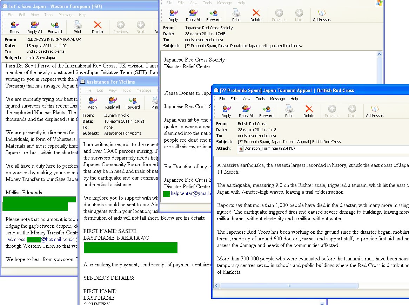409x305 pixels.
Task: Follow the red.cross hotmail.co.uk email link
Action: point(40,239)
